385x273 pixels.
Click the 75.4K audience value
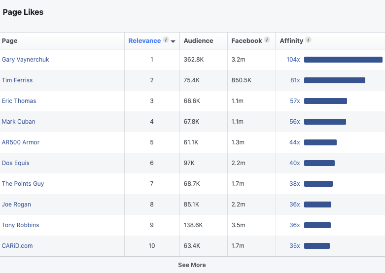coord(192,80)
